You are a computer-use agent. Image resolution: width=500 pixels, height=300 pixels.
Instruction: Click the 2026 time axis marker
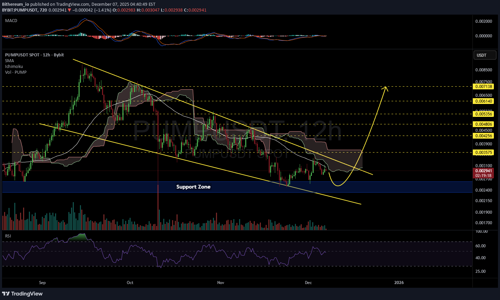(x=399, y=283)
